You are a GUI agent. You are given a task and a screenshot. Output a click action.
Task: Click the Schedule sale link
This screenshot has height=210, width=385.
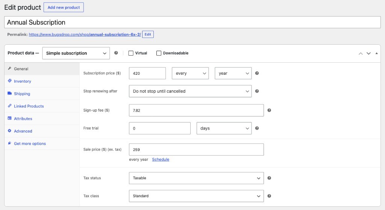[x=161, y=159]
